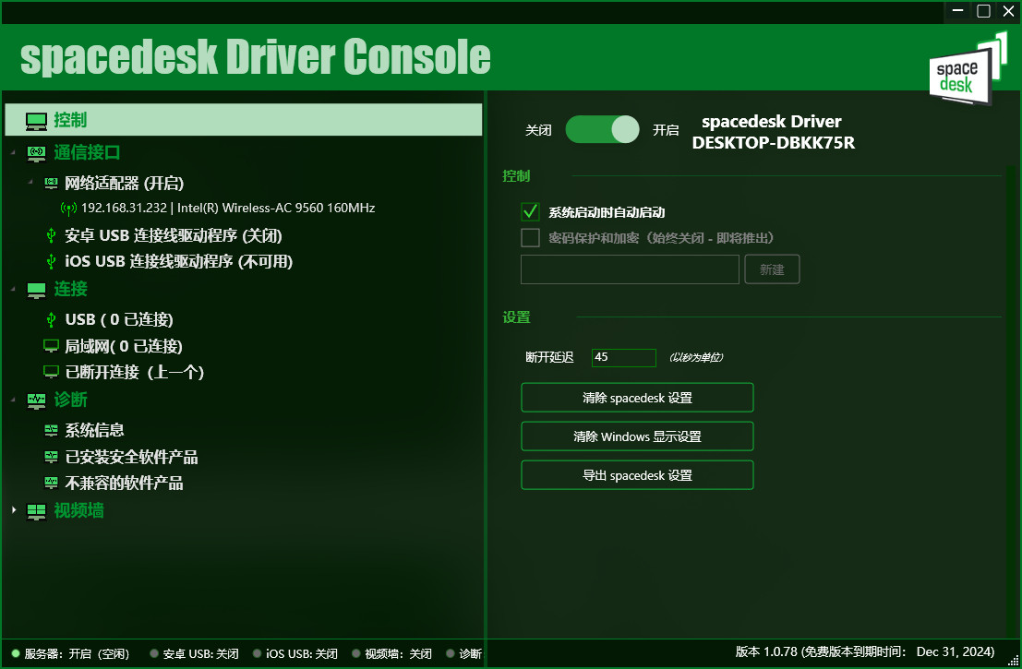Click the wireless antenna icon next to 192.168.31.232
The width and height of the screenshot is (1022, 669).
pyautogui.click(x=68, y=209)
